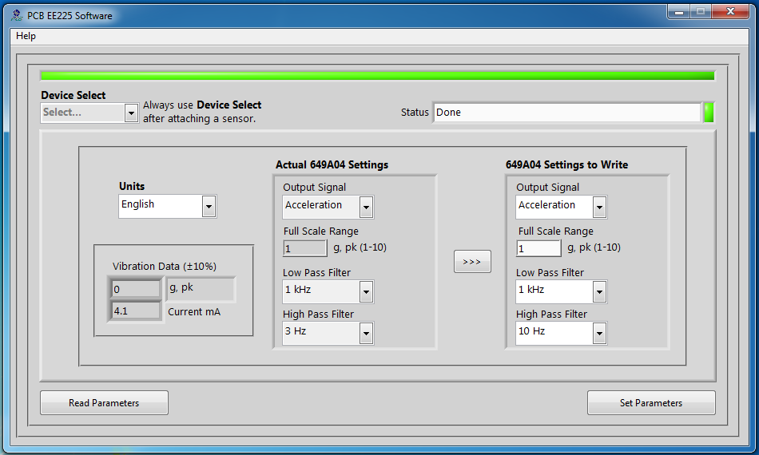Click Full Scale Range field in Settings to Write

click(x=538, y=248)
